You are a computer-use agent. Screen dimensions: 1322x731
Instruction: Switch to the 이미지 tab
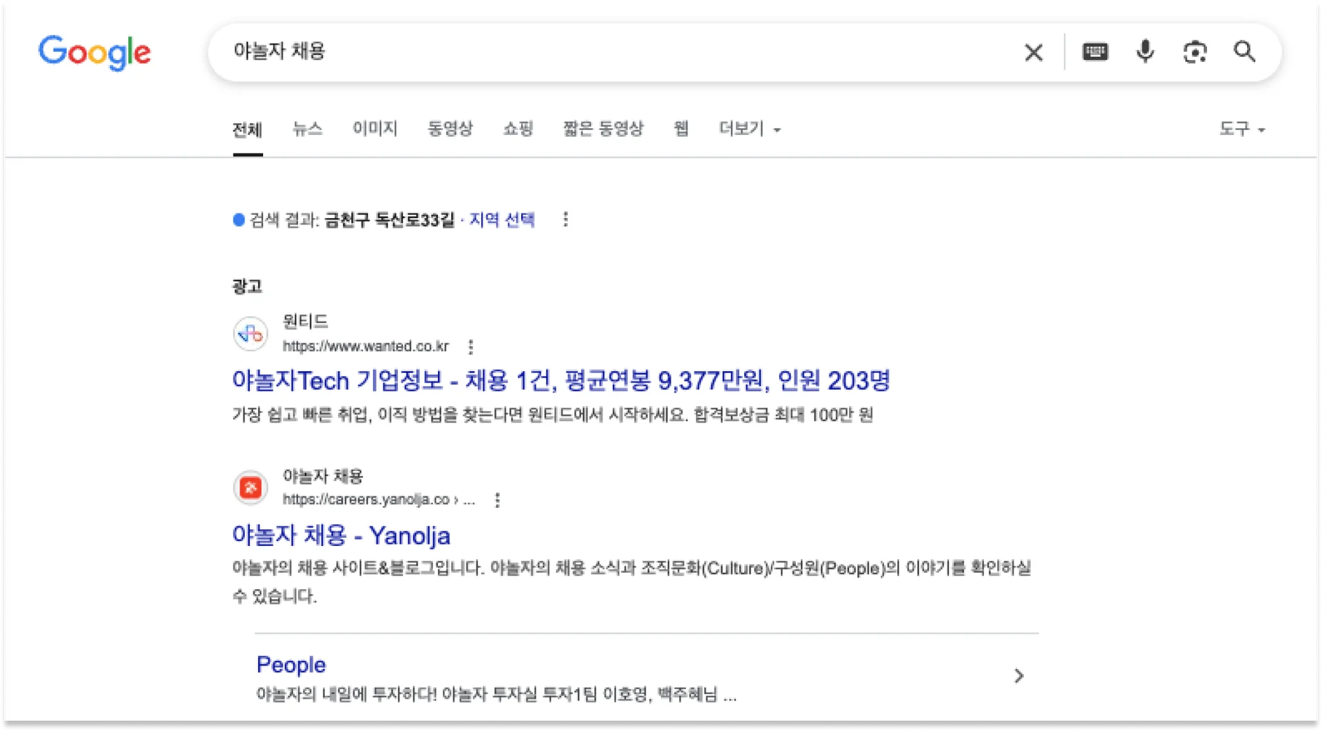(375, 129)
